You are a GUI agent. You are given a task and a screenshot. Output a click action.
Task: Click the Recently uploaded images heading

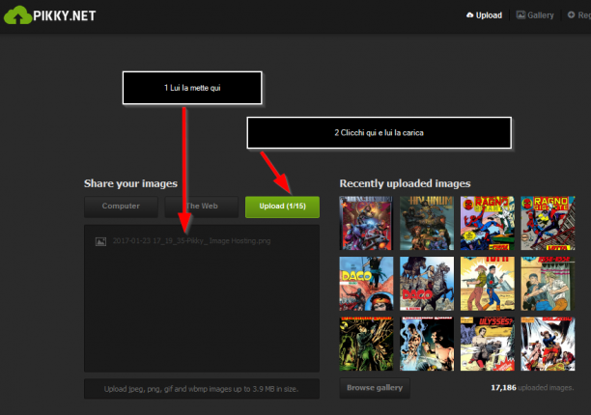(x=406, y=183)
